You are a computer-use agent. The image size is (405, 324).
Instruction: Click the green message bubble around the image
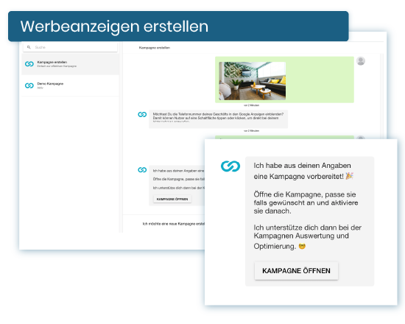[x=284, y=80]
